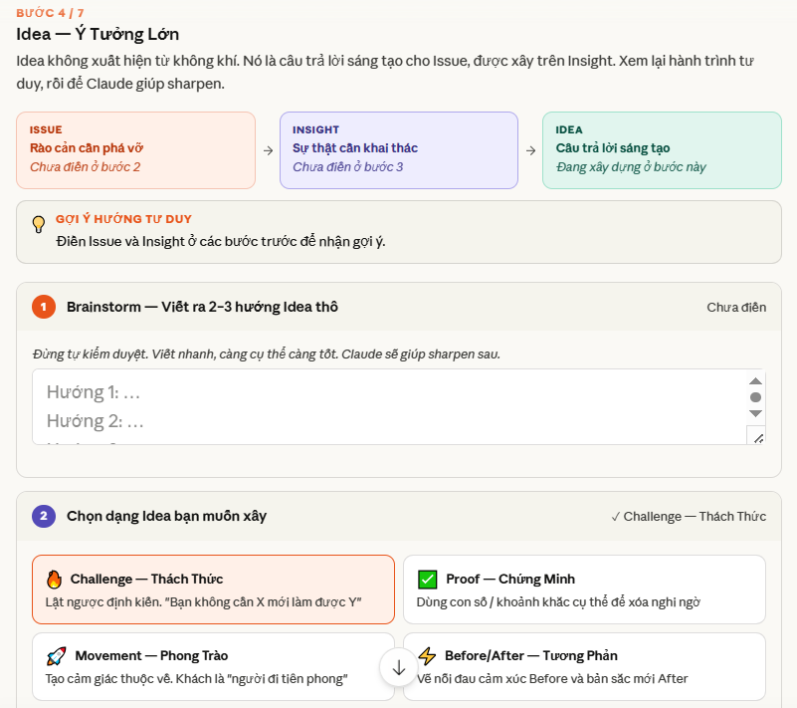Click the step 1 Brainstorm circle badge
This screenshot has width=797, height=708.
pos(44,308)
